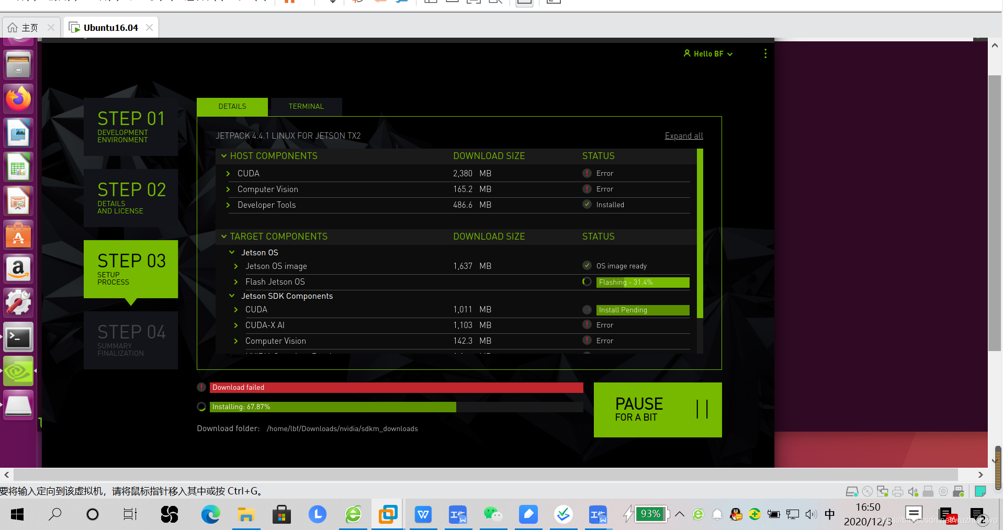Expand the host Computer Vision row
This screenshot has height=530, width=1003.
(228, 189)
